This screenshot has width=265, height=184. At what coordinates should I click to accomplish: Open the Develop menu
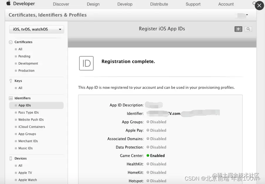pyautogui.click(x=125, y=4)
